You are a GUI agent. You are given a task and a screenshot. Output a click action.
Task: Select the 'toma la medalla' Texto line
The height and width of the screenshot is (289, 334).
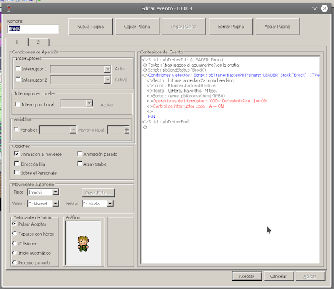190,80
